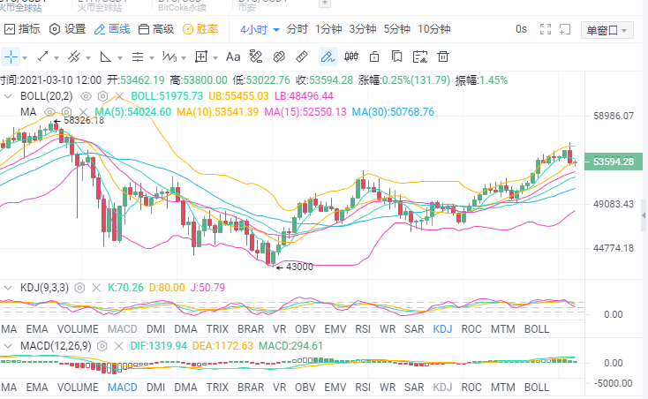Choose the Aa text annotation tool
Viewport: 648px width, 399px height.
(x=233, y=56)
